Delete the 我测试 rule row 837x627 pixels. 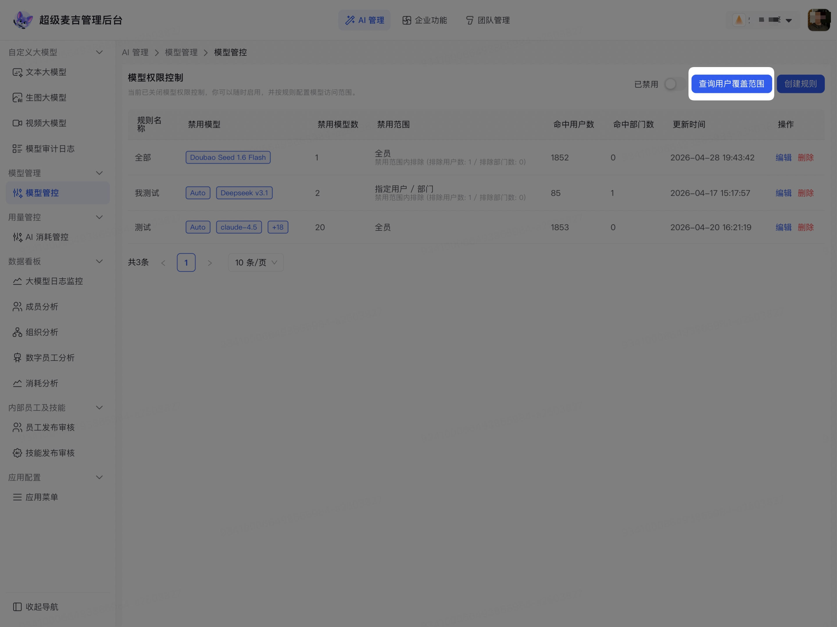click(x=805, y=193)
